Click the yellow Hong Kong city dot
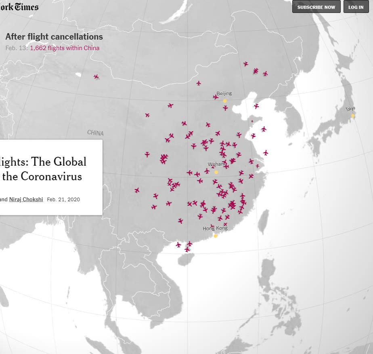This screenshot has height=354, width=373. (215, 236)
